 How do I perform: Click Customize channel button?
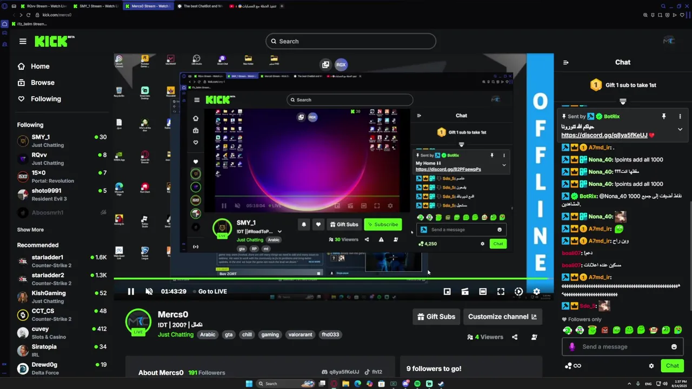502,317
